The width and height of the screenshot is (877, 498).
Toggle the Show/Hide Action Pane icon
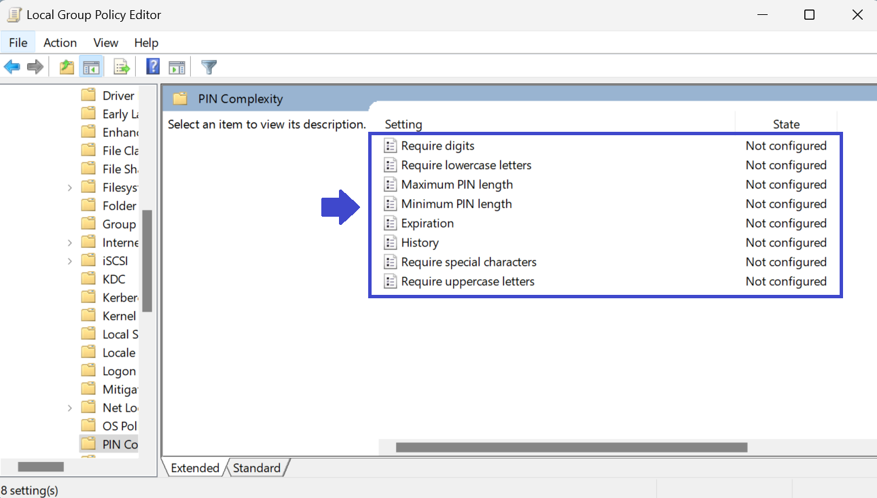[x=177, y=67]
